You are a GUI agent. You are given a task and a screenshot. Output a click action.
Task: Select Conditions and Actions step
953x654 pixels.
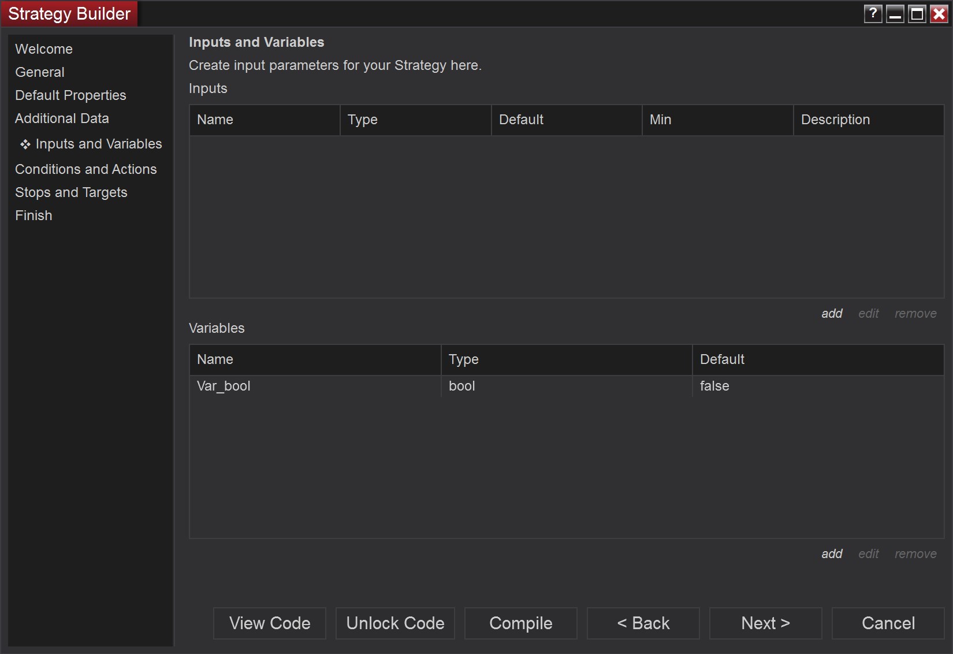pos(86,169)
